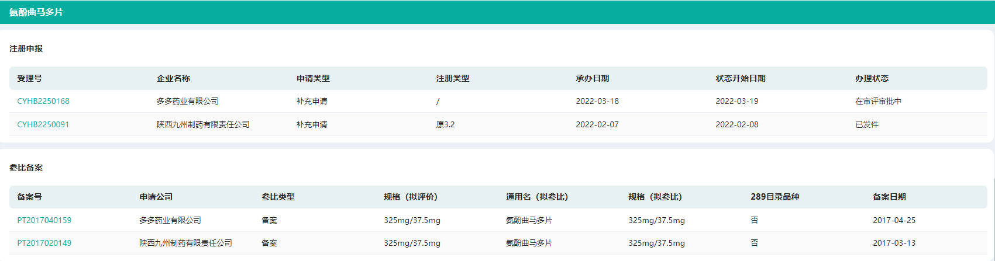
Task: Click the 注册申报 section heading
Action: (26, 48)
